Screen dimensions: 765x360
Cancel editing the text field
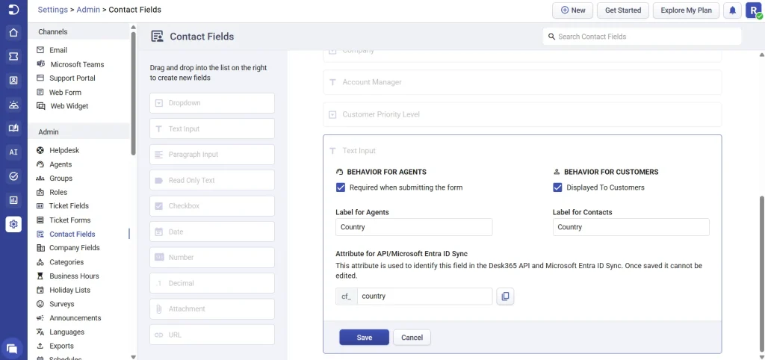click(x=412, y=338)
